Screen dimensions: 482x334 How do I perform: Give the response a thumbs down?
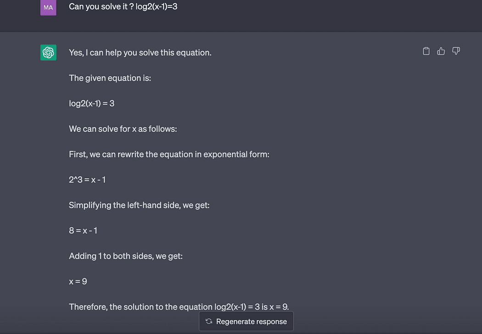[456, 51]
